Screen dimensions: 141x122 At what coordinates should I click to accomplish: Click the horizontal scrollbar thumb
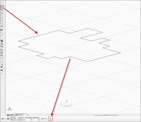point(105,115)
